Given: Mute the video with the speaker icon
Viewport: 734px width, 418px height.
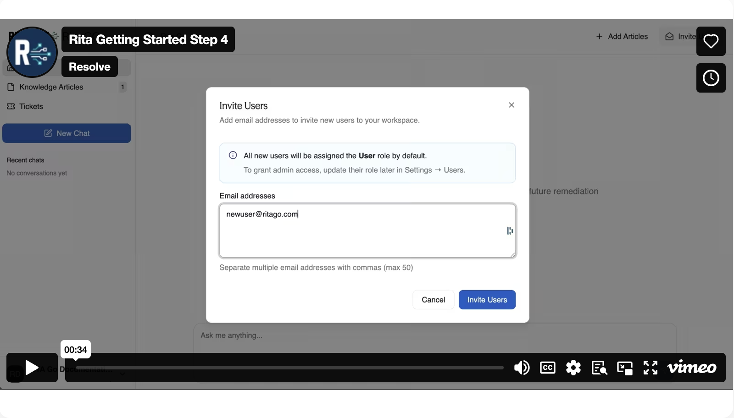Looking at the screenshot, I should 522,368.
